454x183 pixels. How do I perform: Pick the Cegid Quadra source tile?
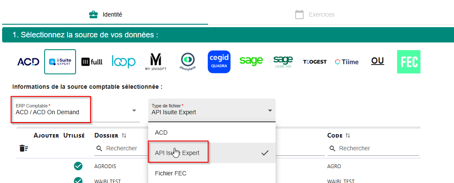pyautogui.click(x=219, y=62)
